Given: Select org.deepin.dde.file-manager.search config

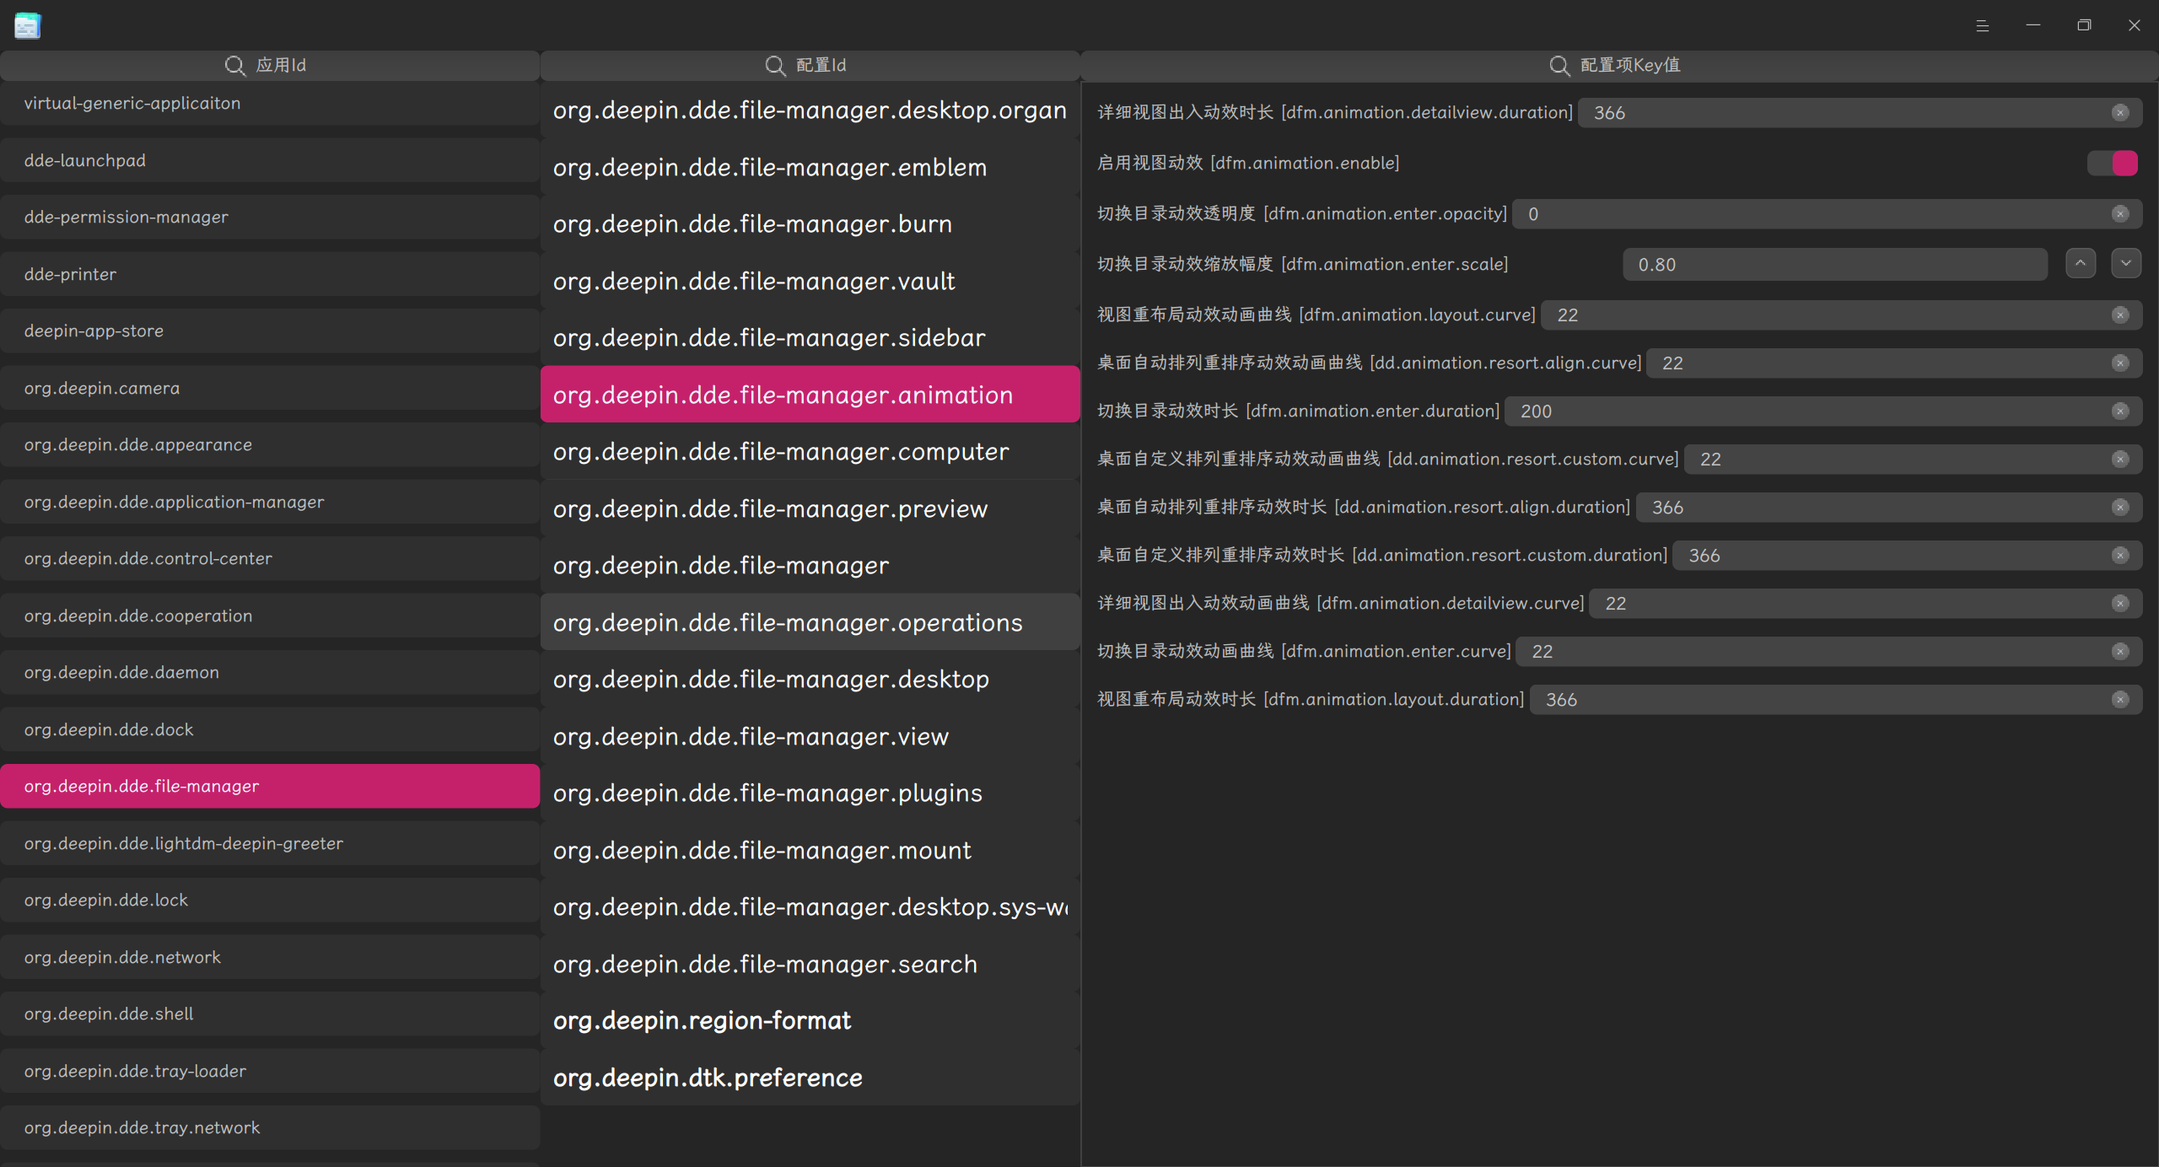Looking at the screenshot, I should tap(810, 964).
